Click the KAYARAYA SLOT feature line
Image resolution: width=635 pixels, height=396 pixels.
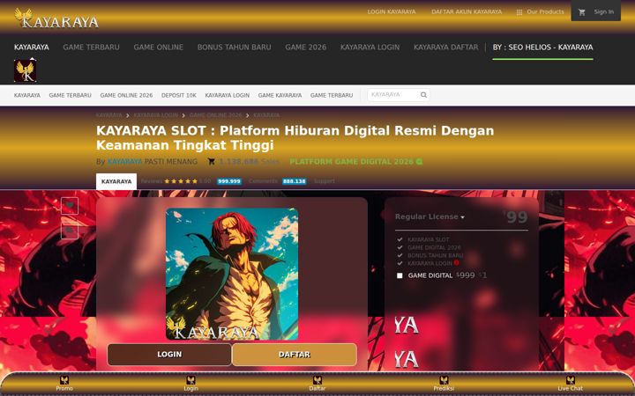pyautogui.click(x=428, y=239)
